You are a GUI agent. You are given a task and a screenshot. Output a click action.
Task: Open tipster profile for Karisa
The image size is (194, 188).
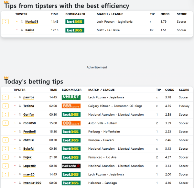point(30,30)
